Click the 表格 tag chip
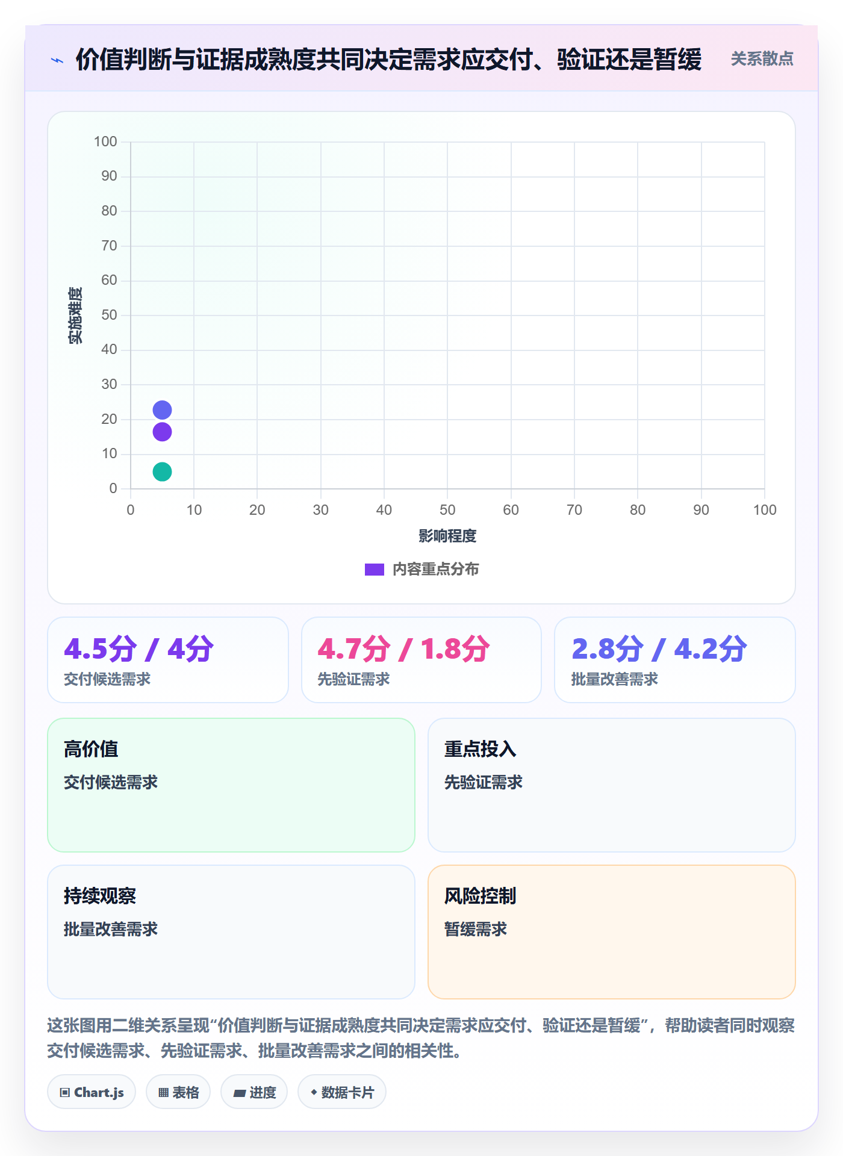The width and height of the screenshot is (843, 1156). [x=178, y=1092]
